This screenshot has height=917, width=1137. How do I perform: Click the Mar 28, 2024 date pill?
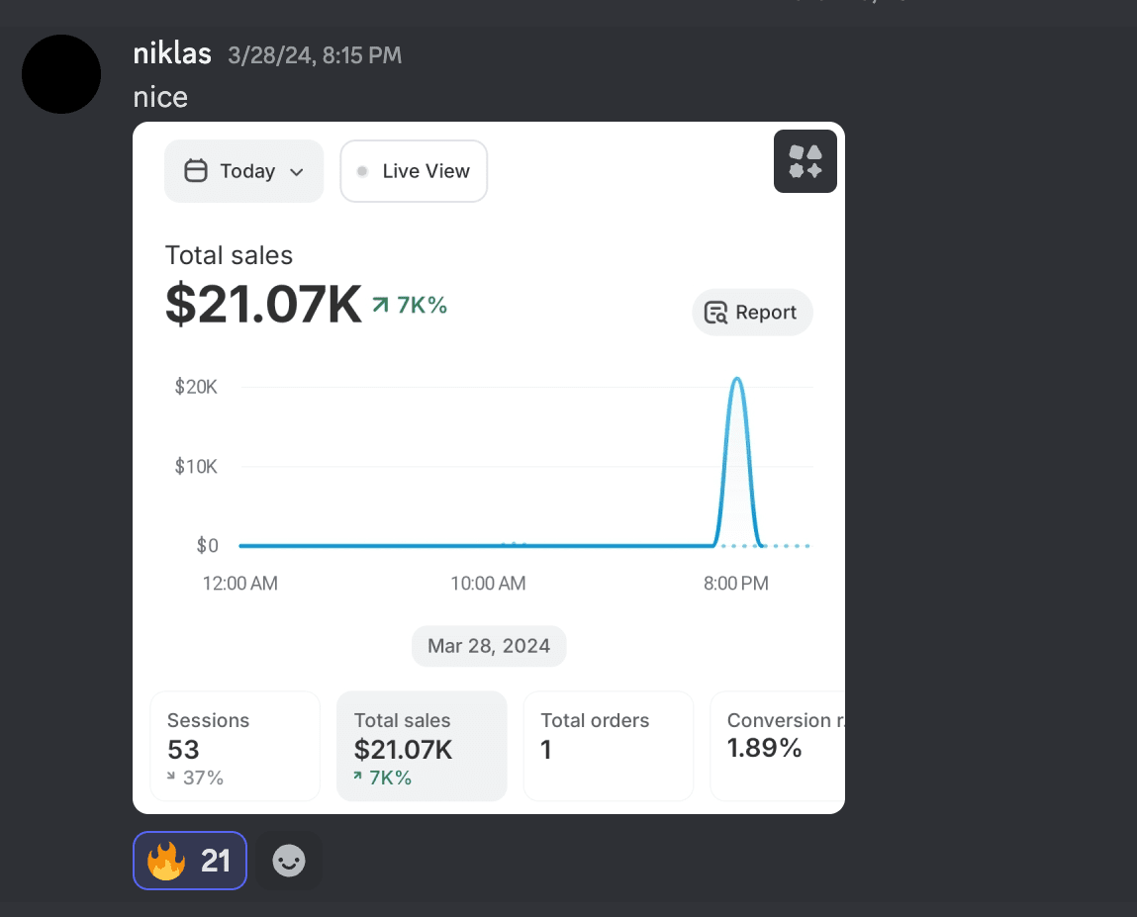point(489,646)
